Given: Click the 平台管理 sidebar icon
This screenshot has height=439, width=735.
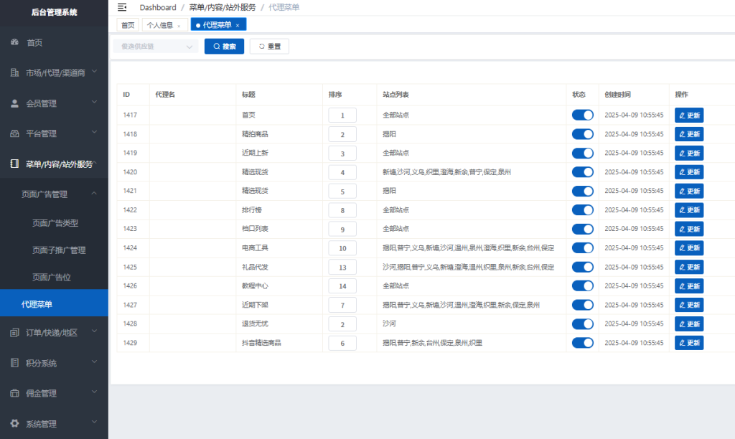Looking at the screenshot, I should [14, 133].
